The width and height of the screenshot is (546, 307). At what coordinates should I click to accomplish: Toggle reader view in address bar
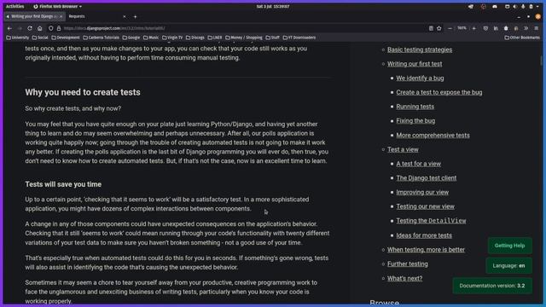(431, 28)
